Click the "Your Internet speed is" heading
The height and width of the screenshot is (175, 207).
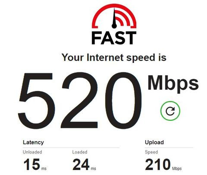point(114,57)
